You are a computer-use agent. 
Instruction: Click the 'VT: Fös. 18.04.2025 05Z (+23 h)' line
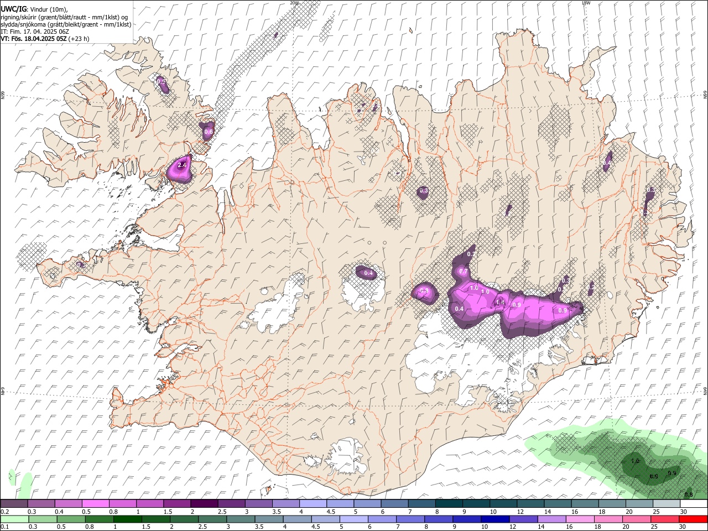click(45, 39)
